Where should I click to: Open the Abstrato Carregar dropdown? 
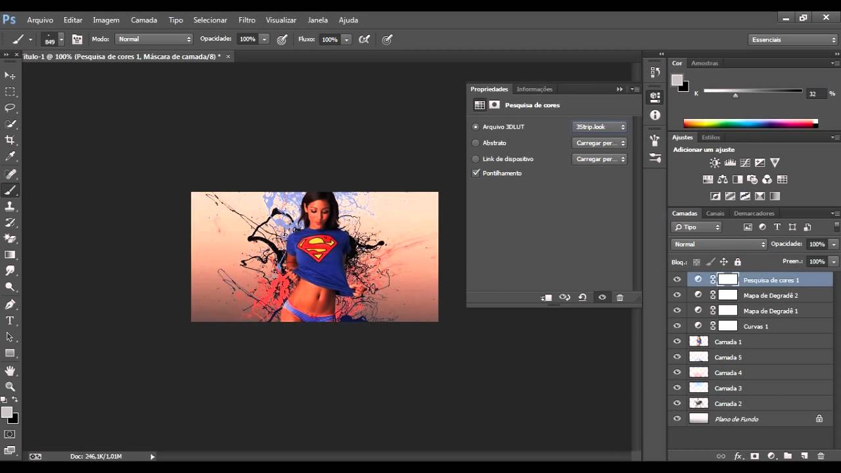click(599, 143)
